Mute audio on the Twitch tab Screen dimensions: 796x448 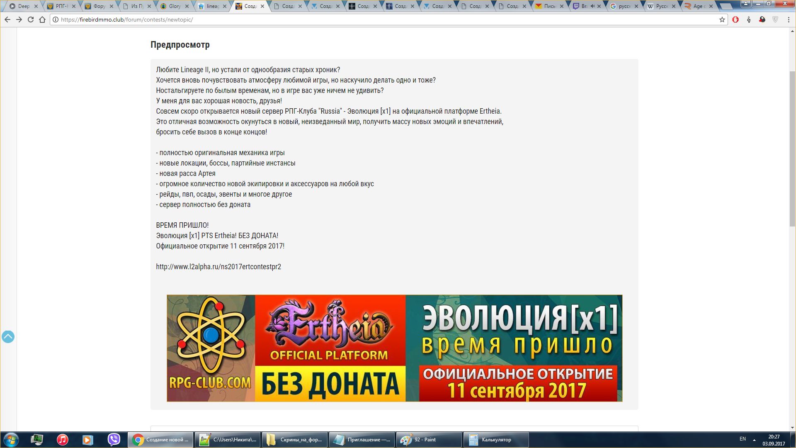[592, 6]
